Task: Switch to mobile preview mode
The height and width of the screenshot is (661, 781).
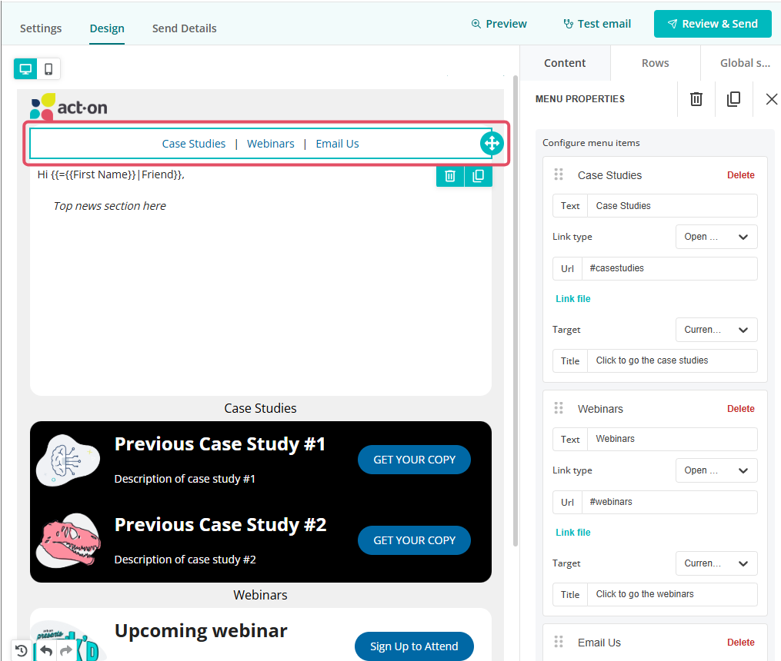Action: tap(48, 68)
